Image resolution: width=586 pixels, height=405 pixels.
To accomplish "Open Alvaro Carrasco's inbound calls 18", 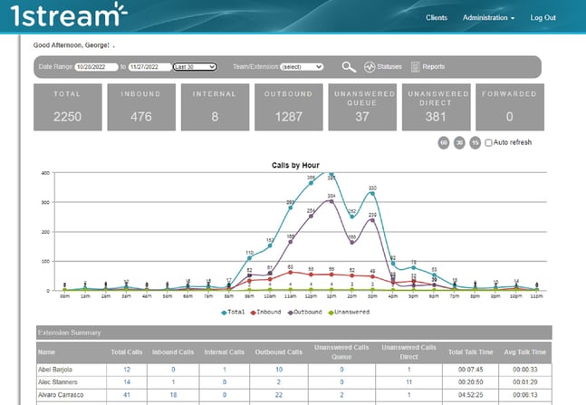I will [x=173, y=395].
